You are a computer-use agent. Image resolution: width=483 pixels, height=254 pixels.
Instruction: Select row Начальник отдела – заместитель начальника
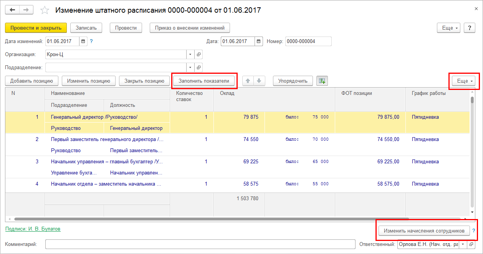[237, 184]
